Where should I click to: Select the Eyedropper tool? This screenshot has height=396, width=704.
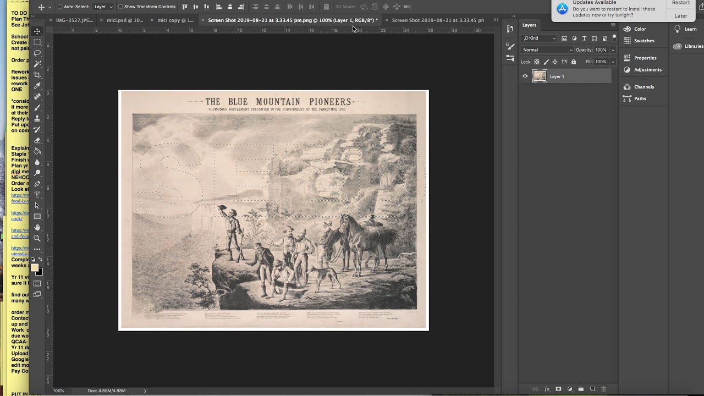pos(37,86)
